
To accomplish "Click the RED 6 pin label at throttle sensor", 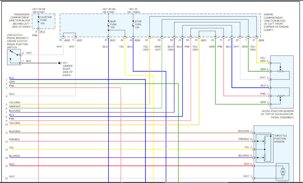I will pos(248,164).
